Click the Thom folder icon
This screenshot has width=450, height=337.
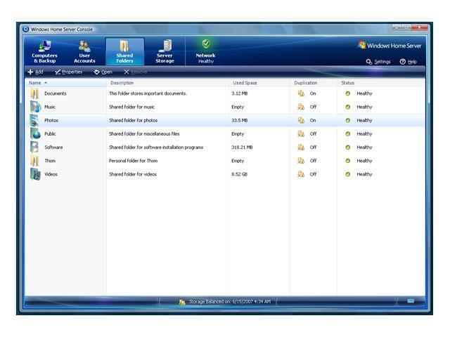coord(34,161)
